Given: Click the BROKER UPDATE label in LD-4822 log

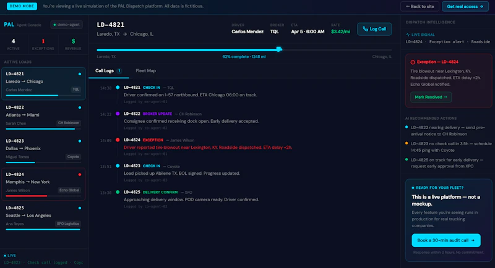Looking at the screenshot, I should (157, 114).
